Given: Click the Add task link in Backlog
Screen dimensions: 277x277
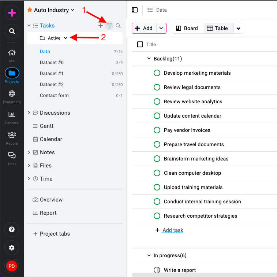Looking at the screenshot, I should [173, 230].
